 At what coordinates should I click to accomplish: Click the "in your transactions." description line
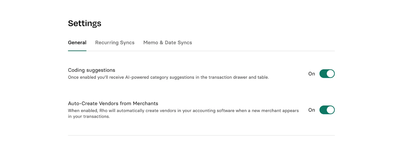click(89, 117)
